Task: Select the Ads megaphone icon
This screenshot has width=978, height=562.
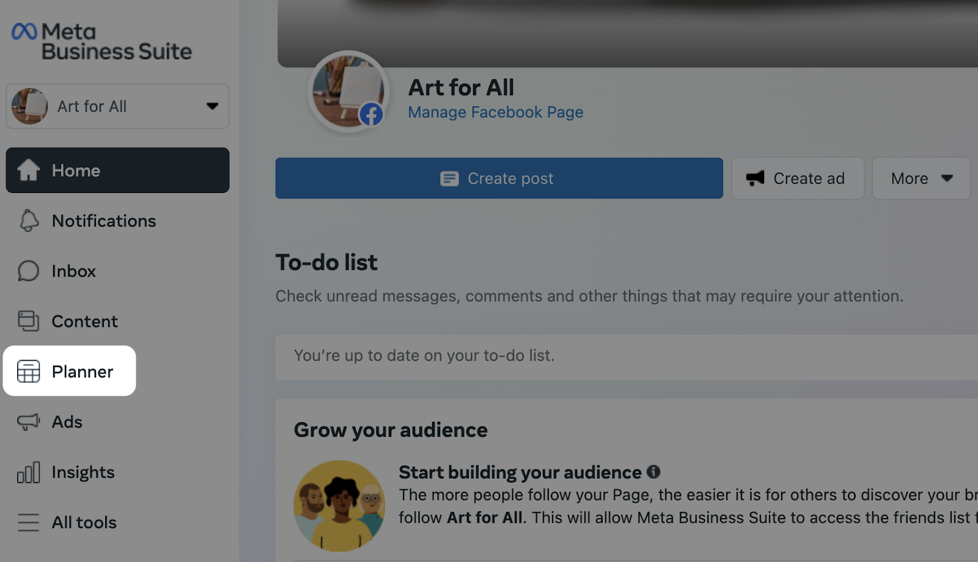Action: (29, 421)
